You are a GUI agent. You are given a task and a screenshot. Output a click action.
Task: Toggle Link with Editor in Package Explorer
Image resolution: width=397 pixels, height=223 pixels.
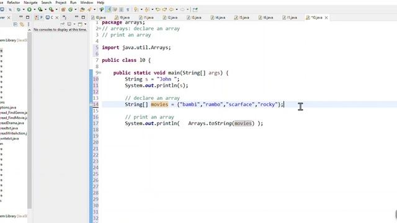tap(22, 24)
